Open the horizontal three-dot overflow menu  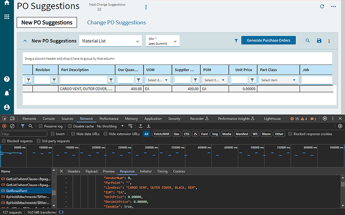333,6
